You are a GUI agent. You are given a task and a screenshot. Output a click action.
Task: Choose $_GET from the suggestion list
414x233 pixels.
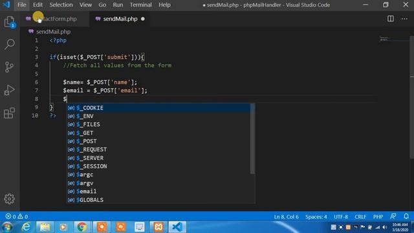pyautogui.click(x=158, y=133)
